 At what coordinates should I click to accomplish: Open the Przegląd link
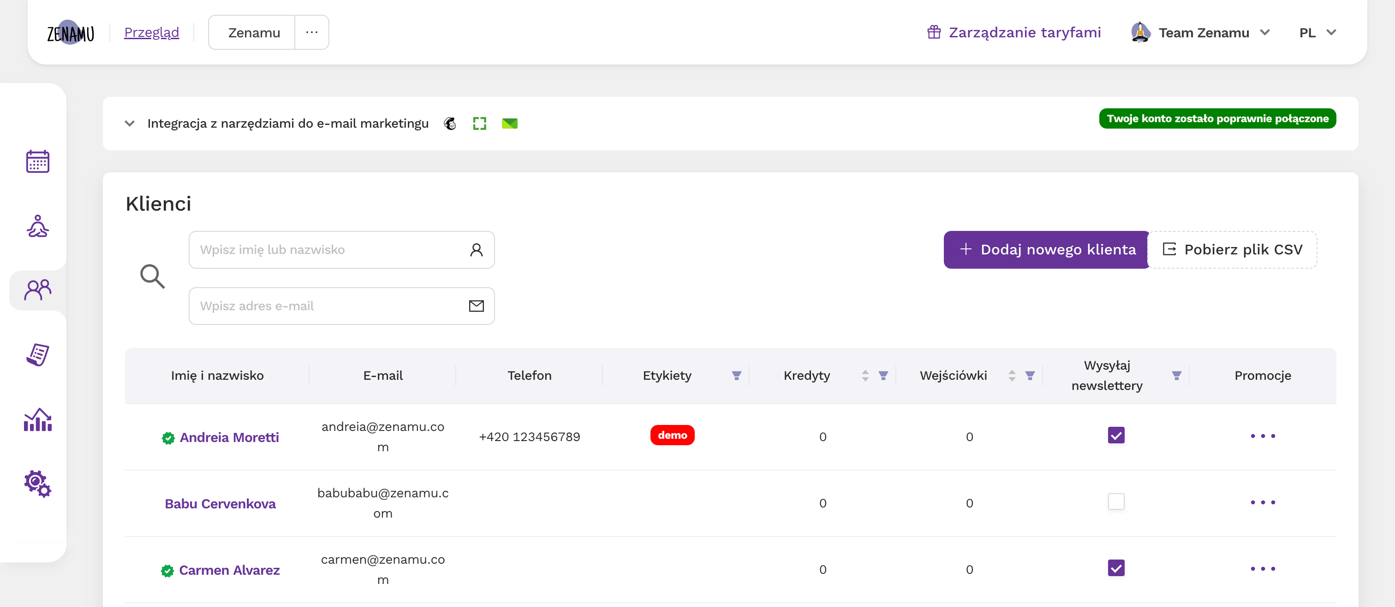(152, 32)
